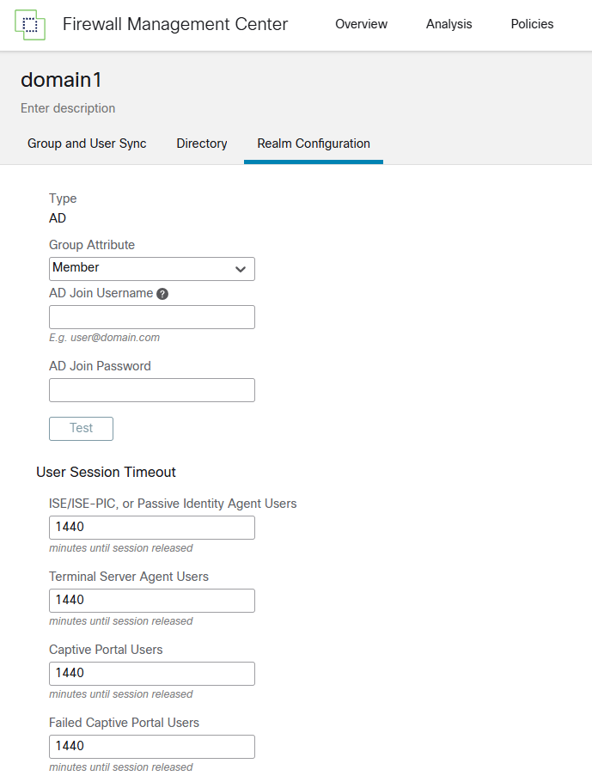
Task: Click the Failed Captive Portal Users field
Action: coord(151,747)
